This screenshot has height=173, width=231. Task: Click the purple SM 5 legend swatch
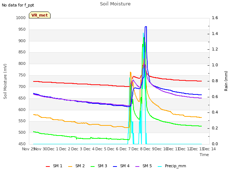click(137, 167)
